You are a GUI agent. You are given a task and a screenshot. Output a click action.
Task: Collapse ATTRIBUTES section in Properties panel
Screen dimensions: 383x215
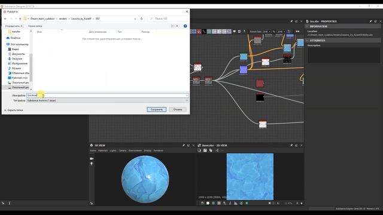tap(307, 41)
